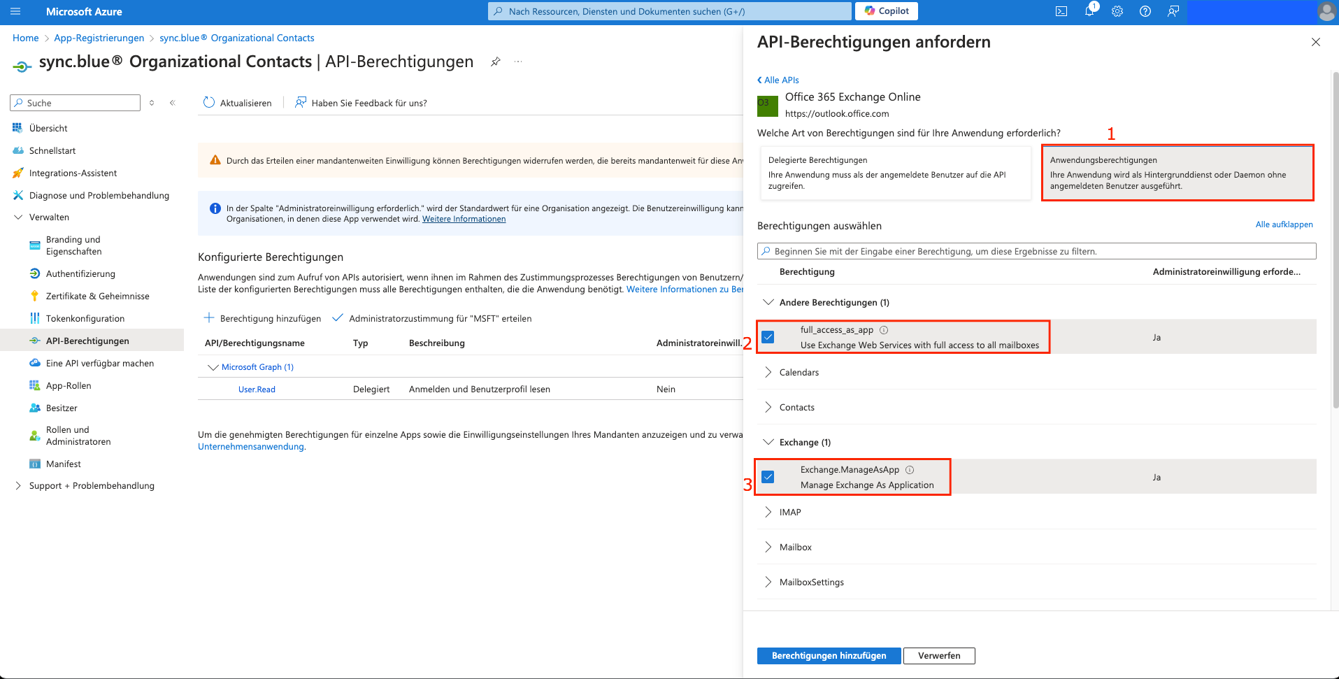Open the notifications bell
The image size is (1339, 679).
[x=1089, y=11]
